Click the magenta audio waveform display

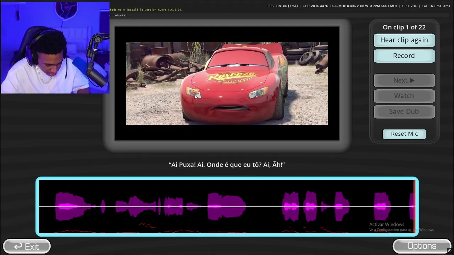pos(227,206)
